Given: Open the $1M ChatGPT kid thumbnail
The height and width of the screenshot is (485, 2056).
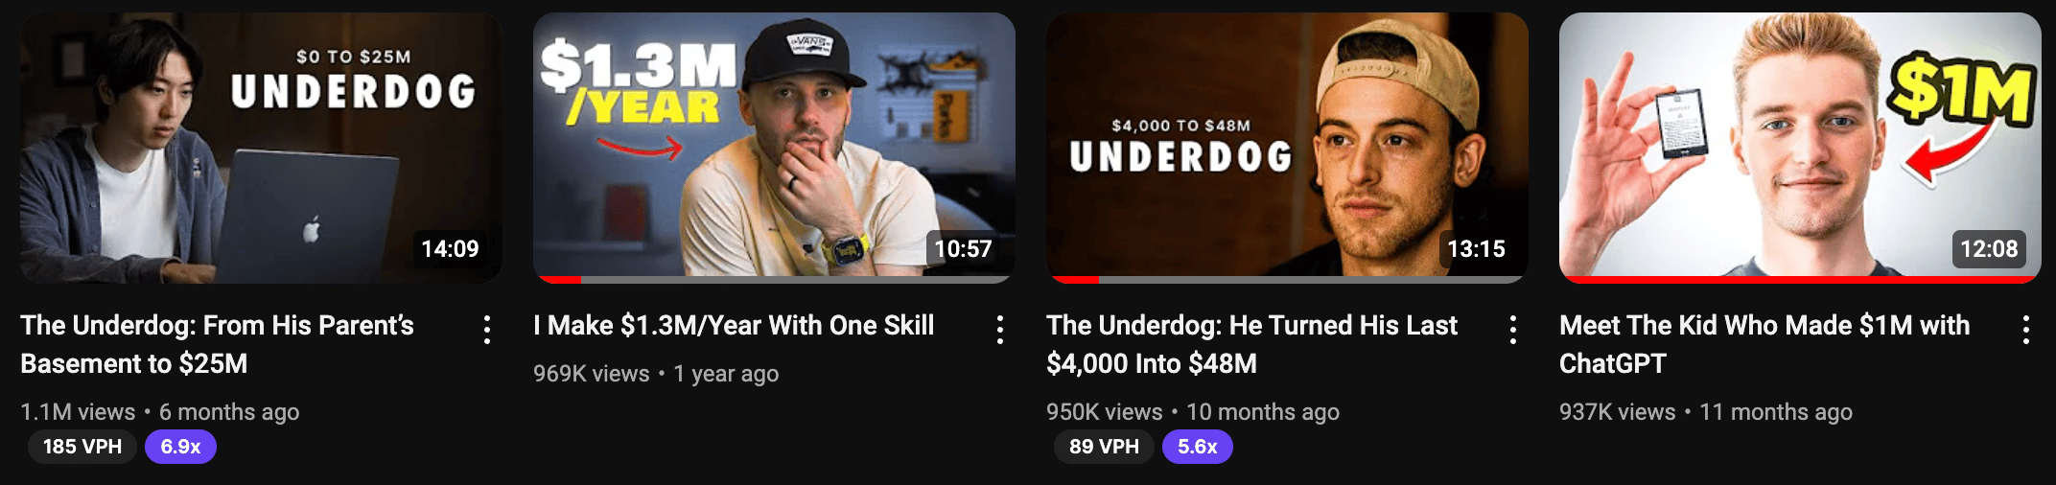Looking at the screenshot, I should [x=1800, y=148].
